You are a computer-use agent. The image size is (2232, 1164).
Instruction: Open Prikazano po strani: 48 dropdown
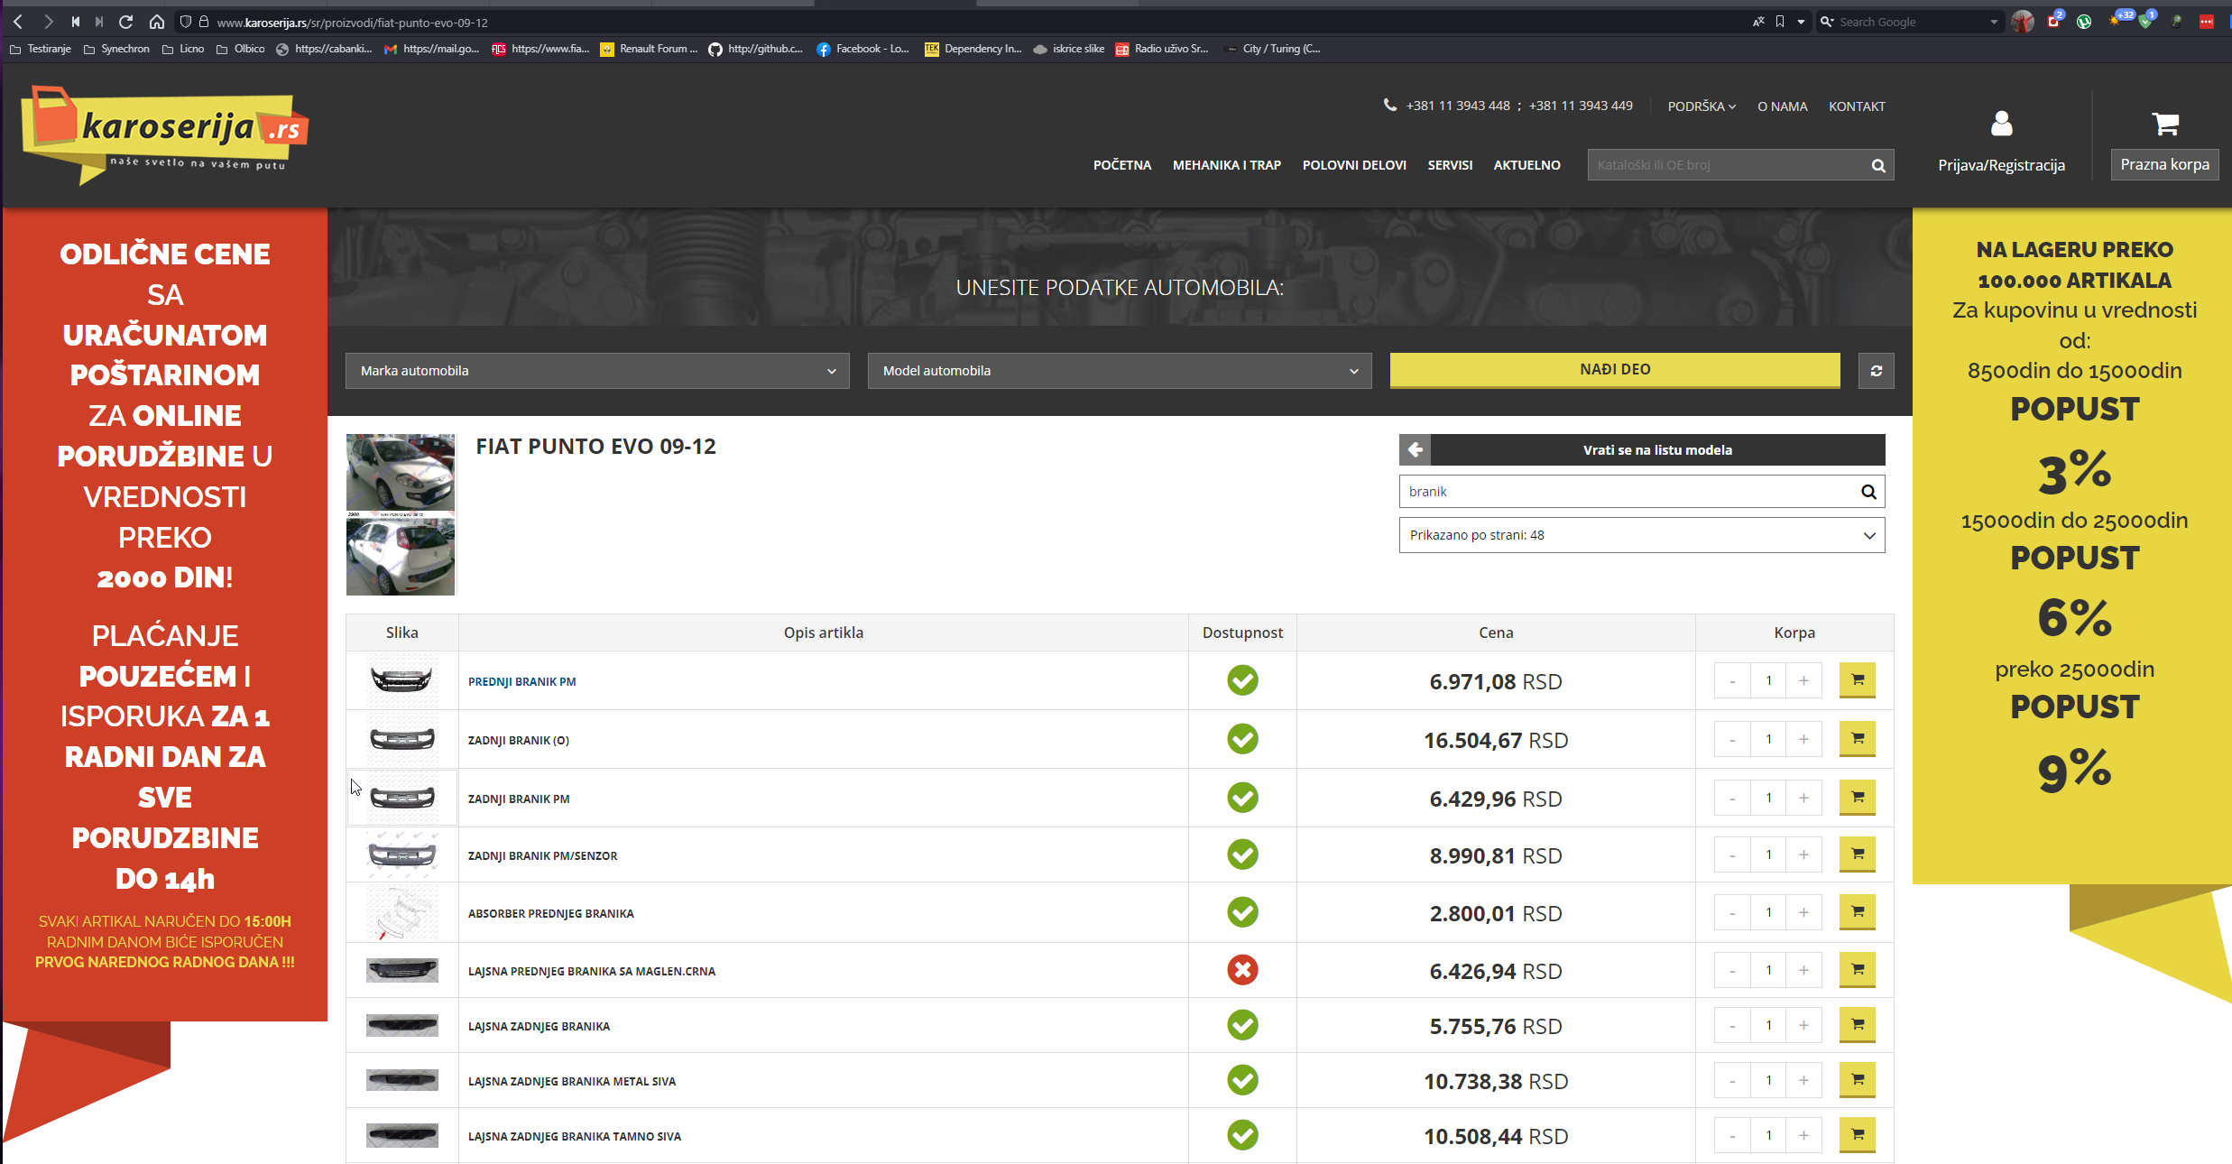click(1642, 535)
